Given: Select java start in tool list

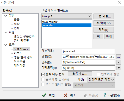Looking at the screenshot, I should click(67, 25).
